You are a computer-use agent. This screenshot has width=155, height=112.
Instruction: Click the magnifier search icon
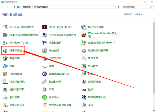151,7
